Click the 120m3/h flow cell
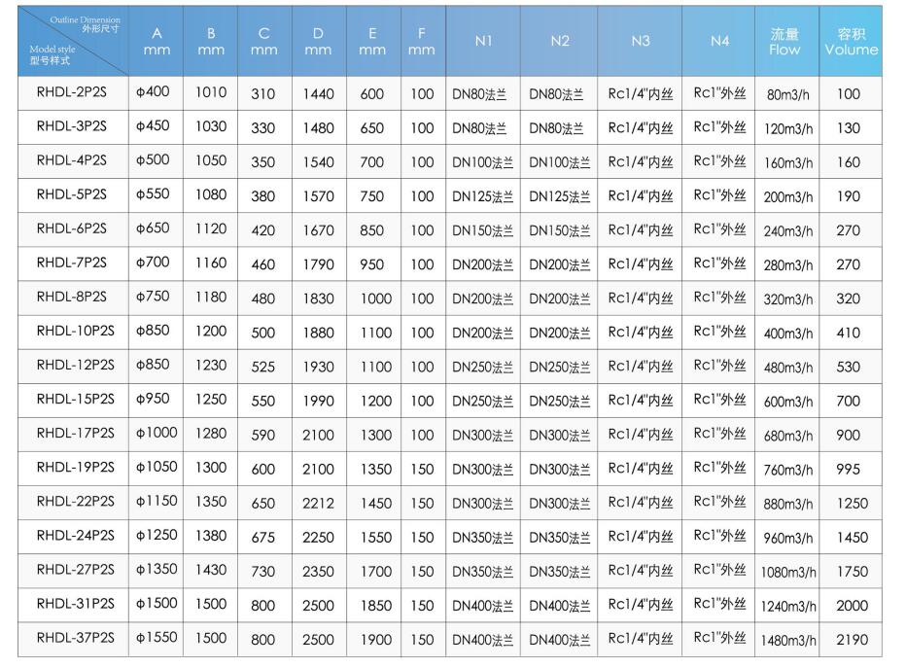 point(788,128)
